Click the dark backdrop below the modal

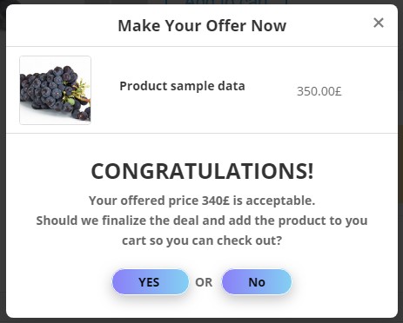tap(201, 320)
